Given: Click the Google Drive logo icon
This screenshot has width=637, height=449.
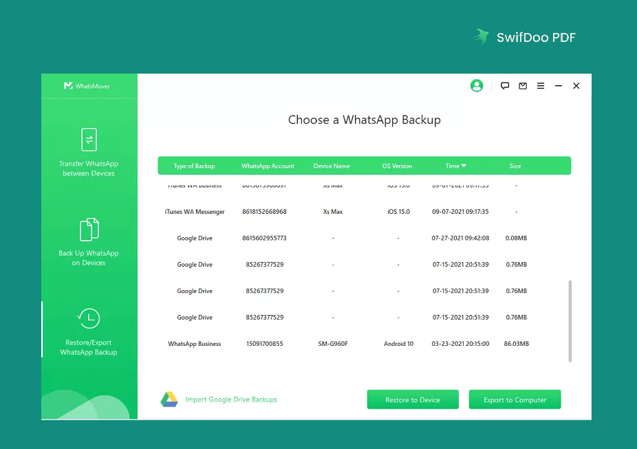Looking at the screenshot, I should [169, 399].
